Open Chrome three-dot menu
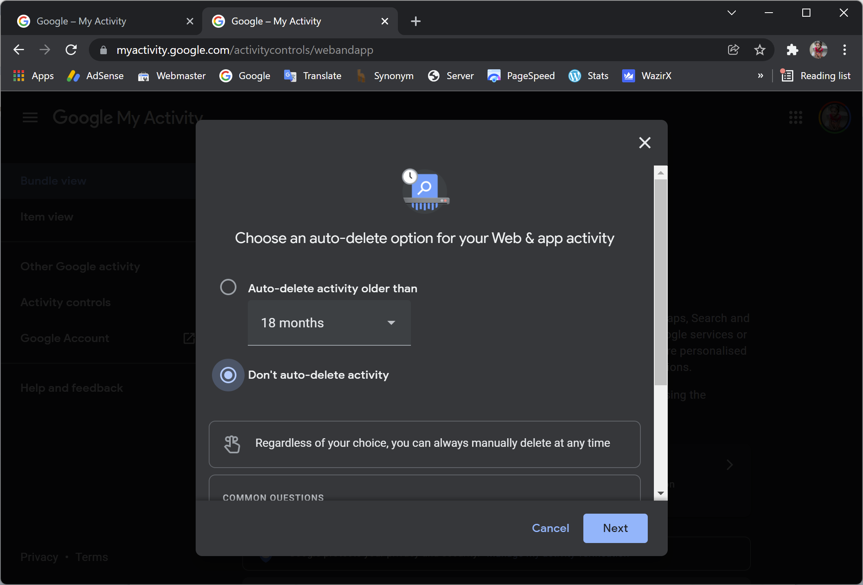This screenshot has height=585, width=863. (844, 50)
